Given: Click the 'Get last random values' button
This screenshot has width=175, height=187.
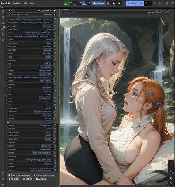Looking at the screenshot, I should click(44, 175).
